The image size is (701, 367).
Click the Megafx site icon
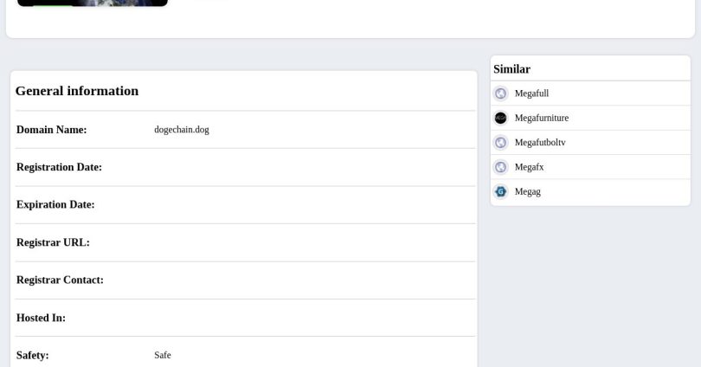pyautogui.click(x=500, y=167)
